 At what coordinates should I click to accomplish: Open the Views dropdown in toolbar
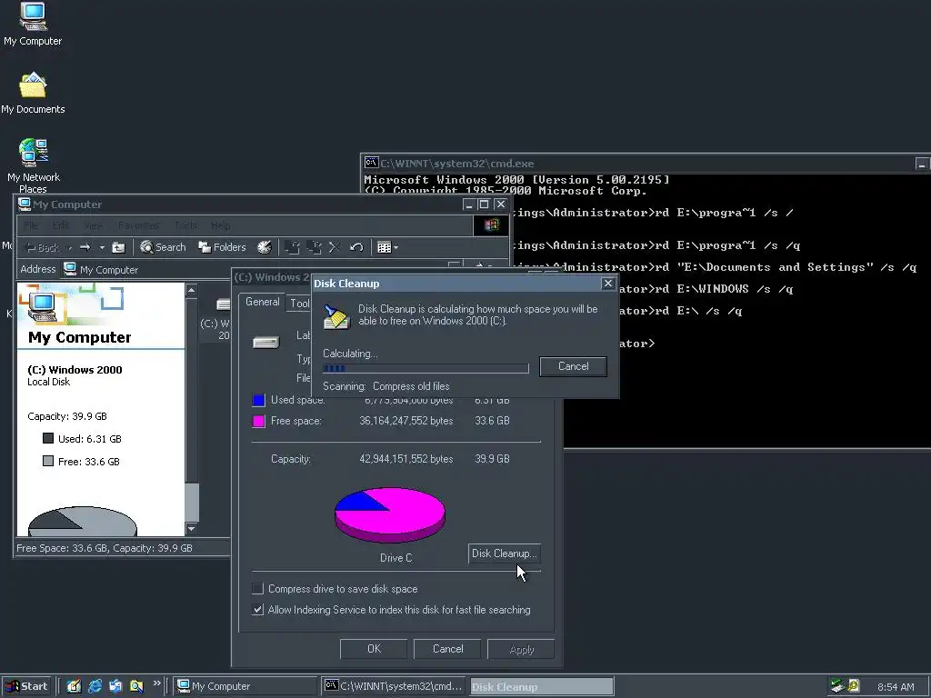387,247
